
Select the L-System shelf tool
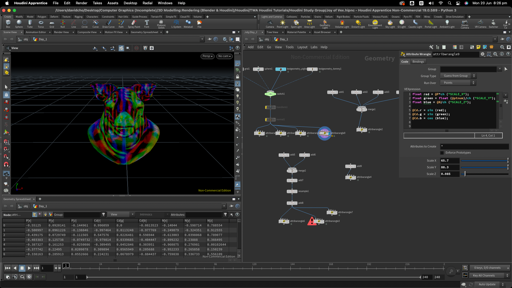click(x=176, y=24)
